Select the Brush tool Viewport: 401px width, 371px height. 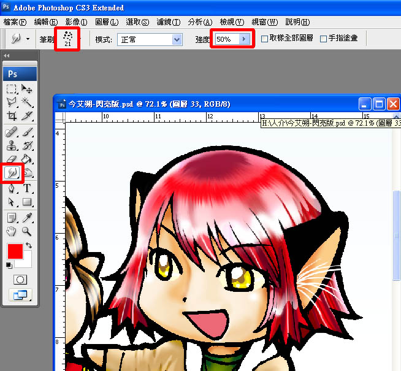click(x=27, y=132)
